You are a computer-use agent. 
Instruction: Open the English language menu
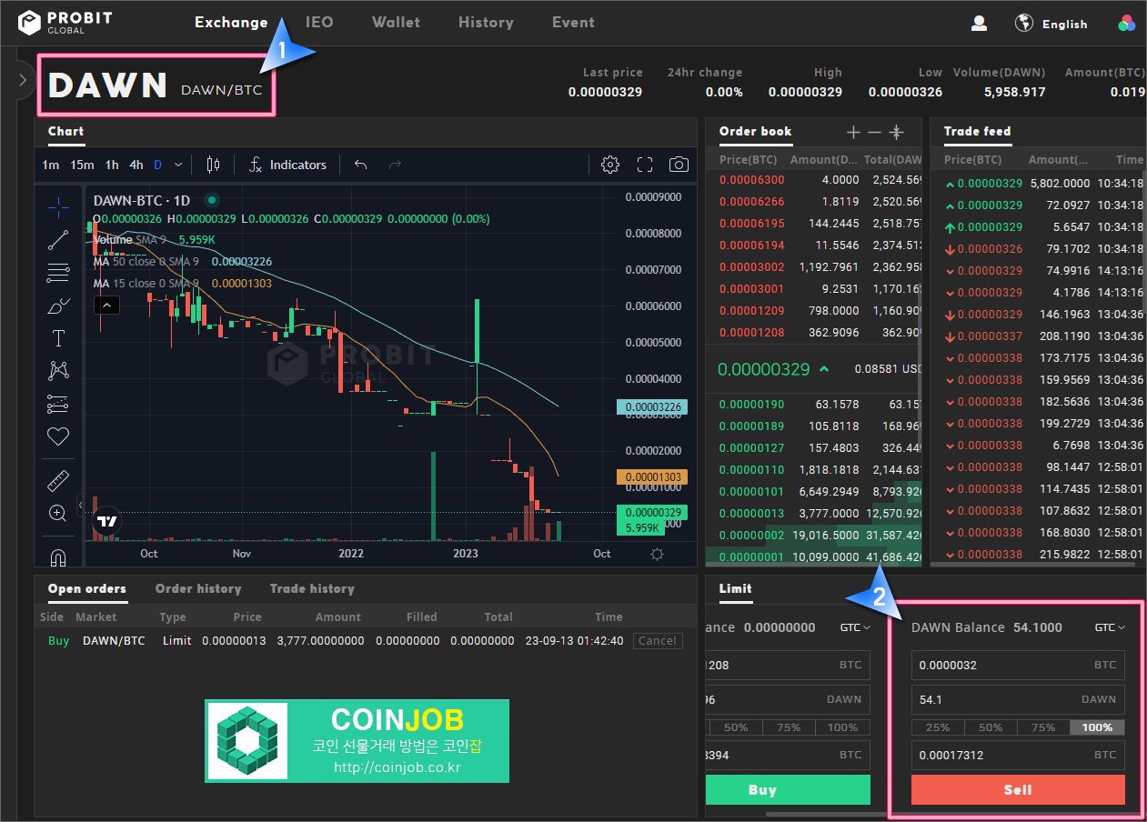1064,25
